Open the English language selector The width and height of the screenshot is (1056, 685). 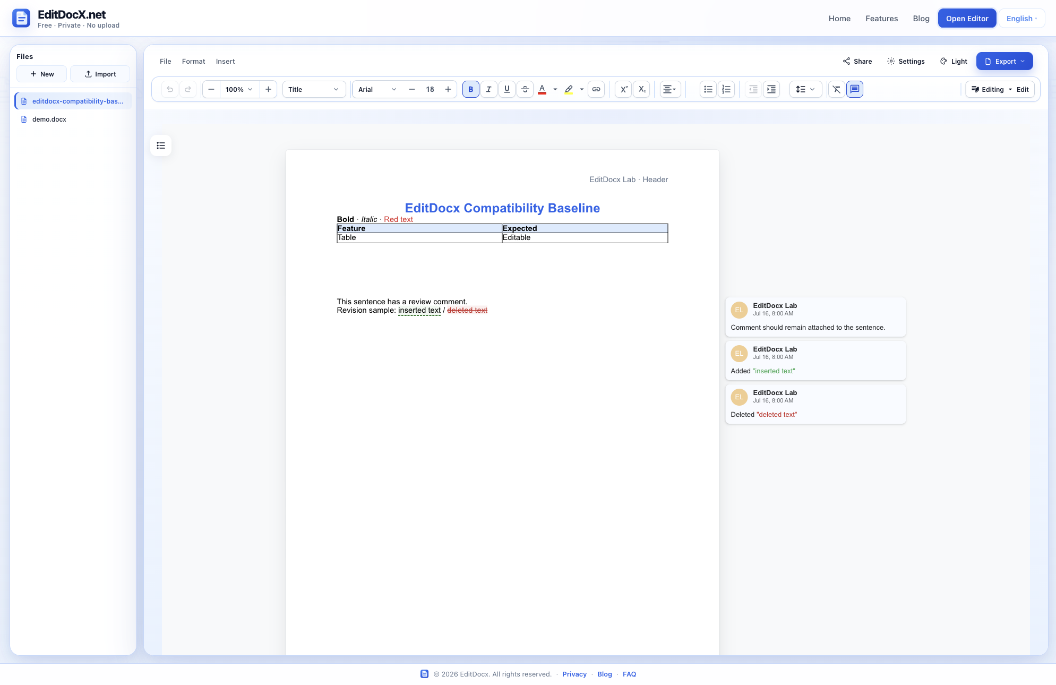pos(1022,19)
